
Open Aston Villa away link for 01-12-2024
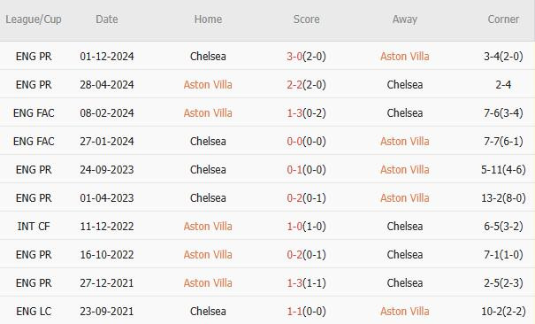[405, 57]
